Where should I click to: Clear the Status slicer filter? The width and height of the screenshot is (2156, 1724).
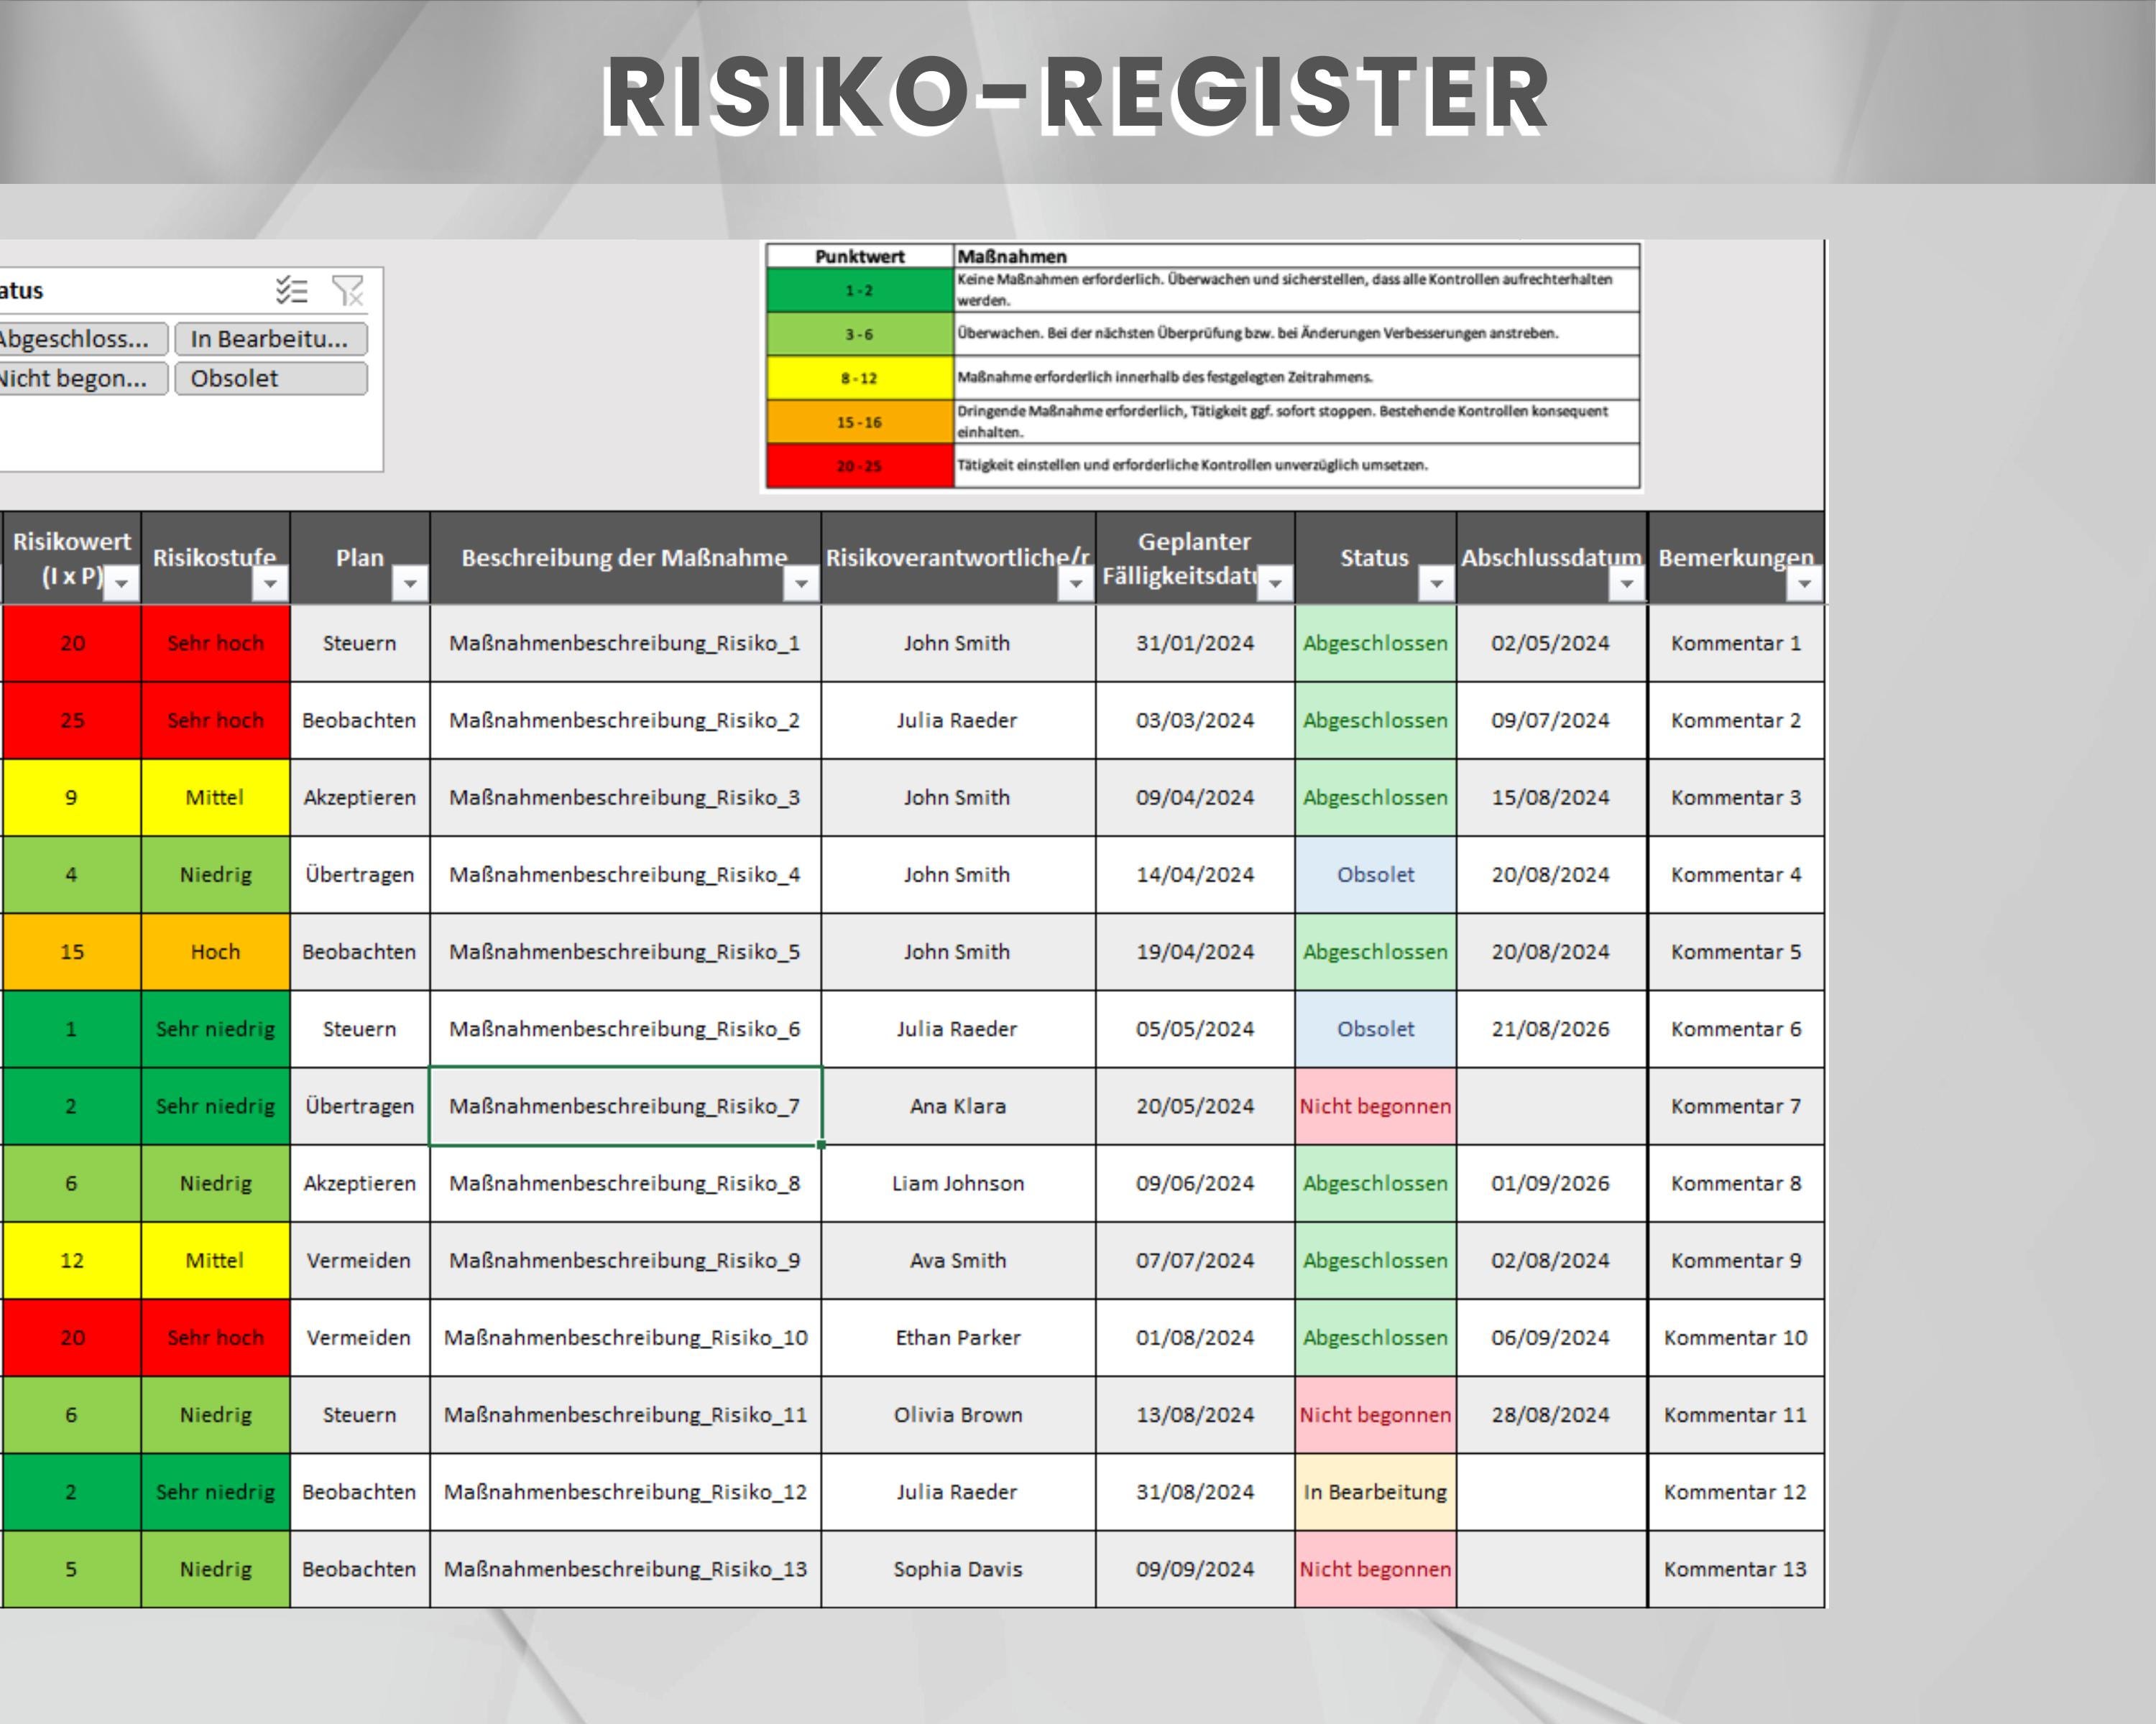pyautogui.click(x=348, y=291)
